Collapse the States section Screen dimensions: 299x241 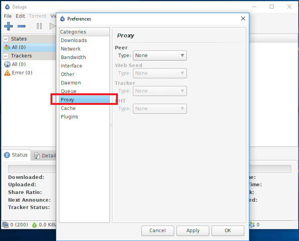[x=6, y=39]
